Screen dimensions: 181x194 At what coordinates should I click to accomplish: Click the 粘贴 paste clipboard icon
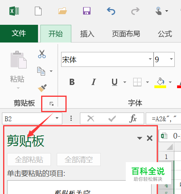(18, 60)
